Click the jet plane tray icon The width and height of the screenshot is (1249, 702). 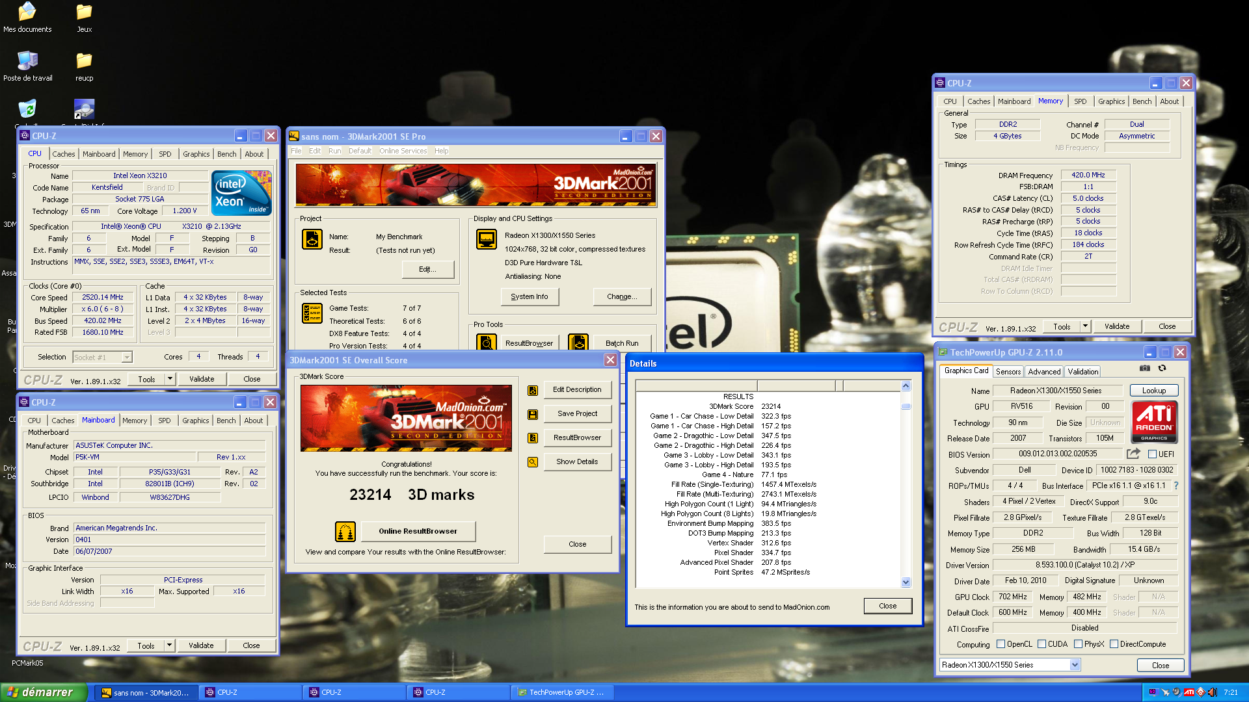(1165, 692)
